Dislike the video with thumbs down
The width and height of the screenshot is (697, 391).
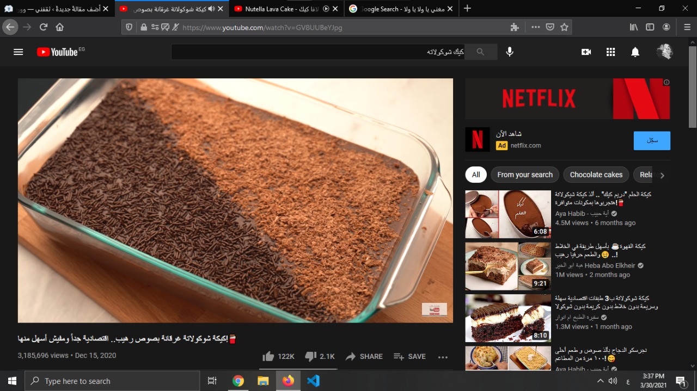(x=320, y=356)
